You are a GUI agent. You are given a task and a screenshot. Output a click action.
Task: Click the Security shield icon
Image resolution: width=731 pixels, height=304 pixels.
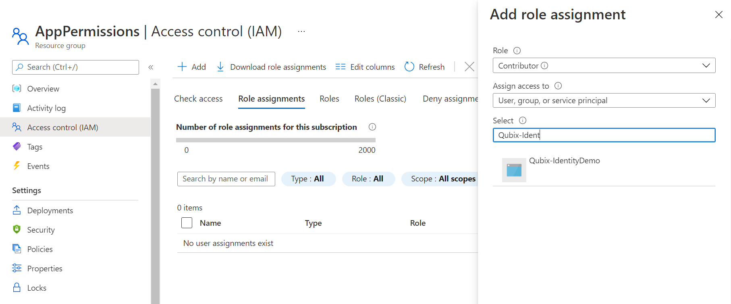[x=17, y=229]
